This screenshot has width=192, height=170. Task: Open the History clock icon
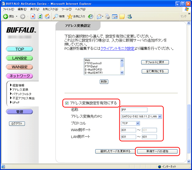point(91,17)
